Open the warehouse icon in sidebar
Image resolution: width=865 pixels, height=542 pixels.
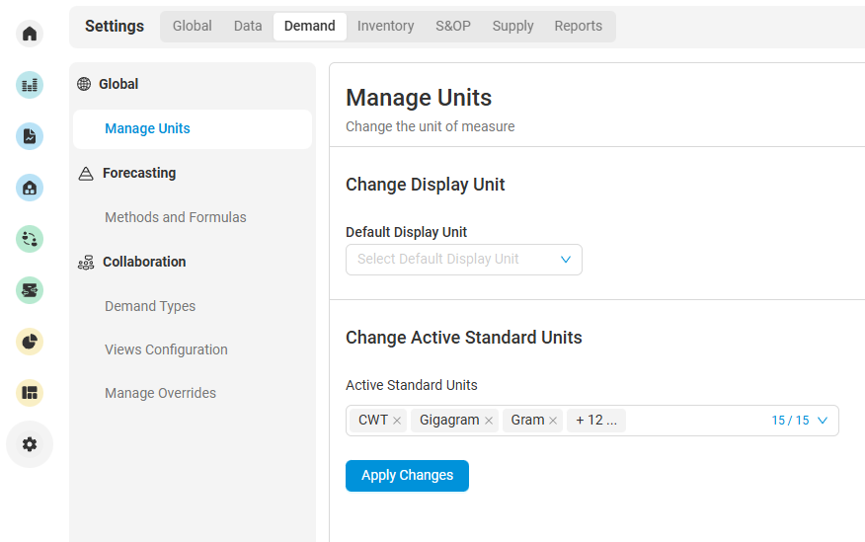30,188
